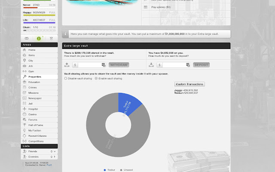The height and width of the screenshot is (172, 275).
Task: Click the blue Toskur pie slice
Action: (x=129, y=104)
